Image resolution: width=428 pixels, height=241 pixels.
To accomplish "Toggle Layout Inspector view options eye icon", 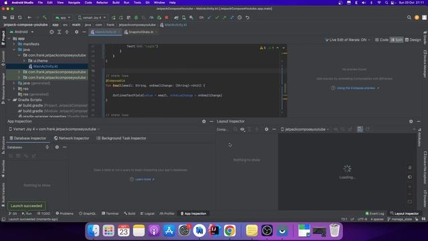I will point(242,129).
